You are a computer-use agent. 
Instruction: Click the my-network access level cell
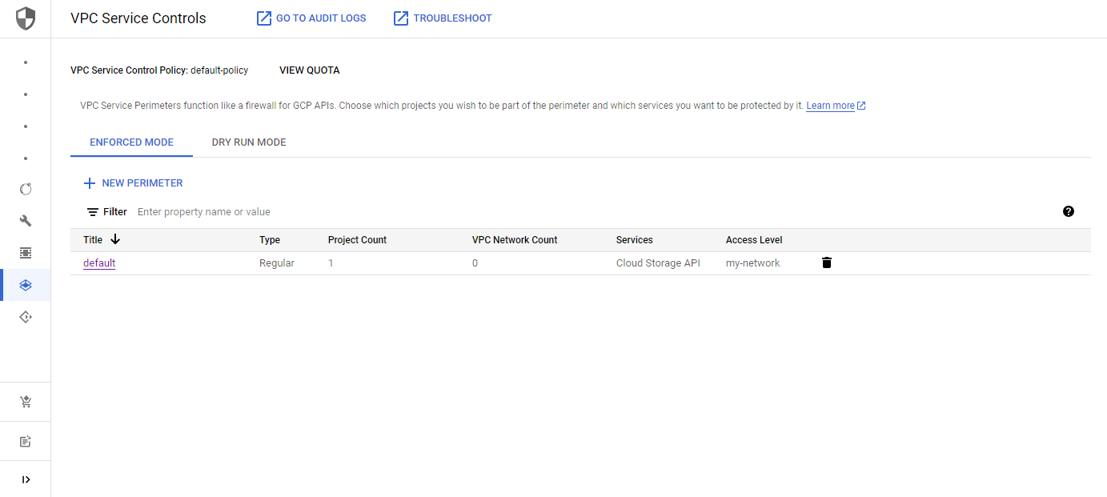coord(753,263)
